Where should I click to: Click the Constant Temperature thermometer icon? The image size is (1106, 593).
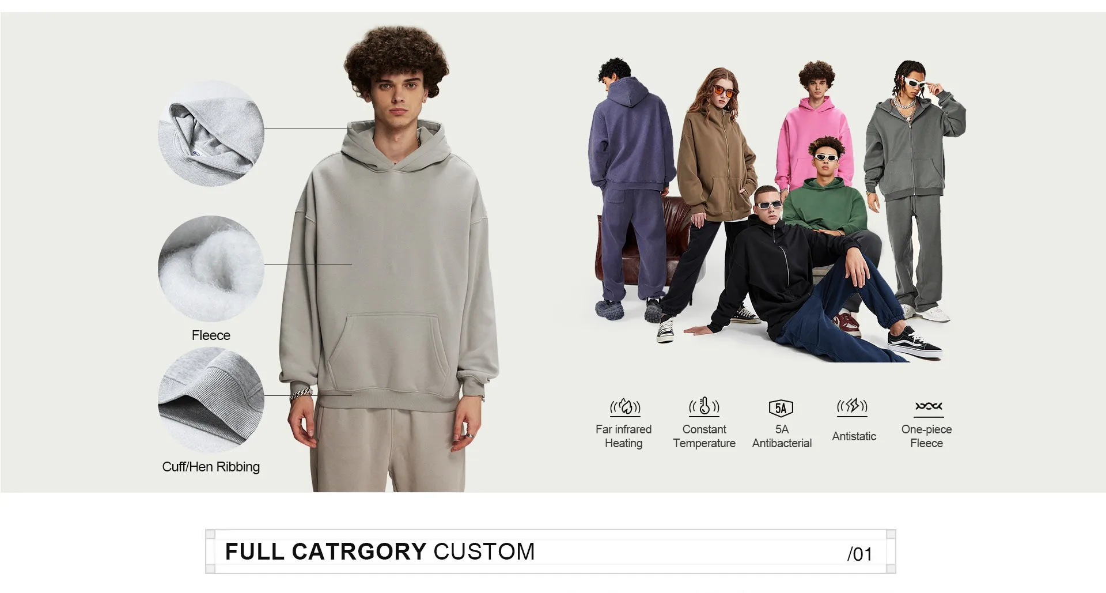704,407
